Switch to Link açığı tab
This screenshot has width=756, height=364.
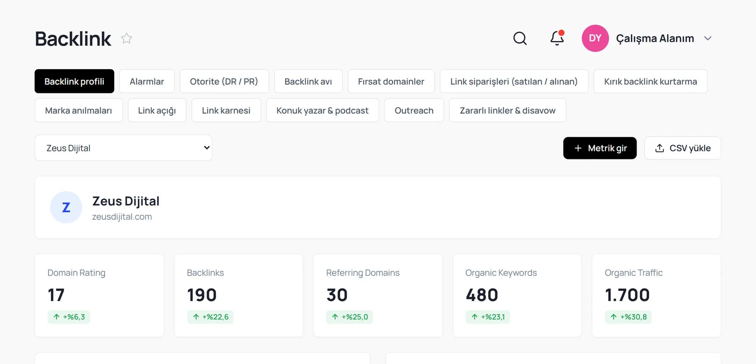point(157,110)
